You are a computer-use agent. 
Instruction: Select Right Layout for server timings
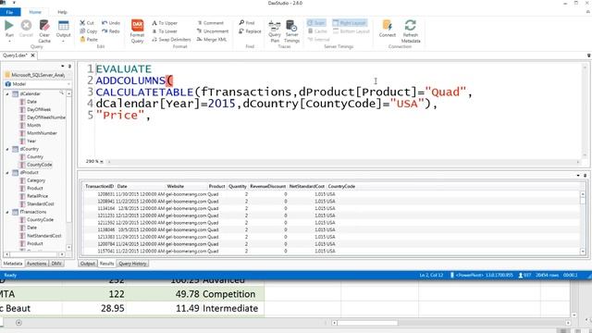tap(350, 23)
